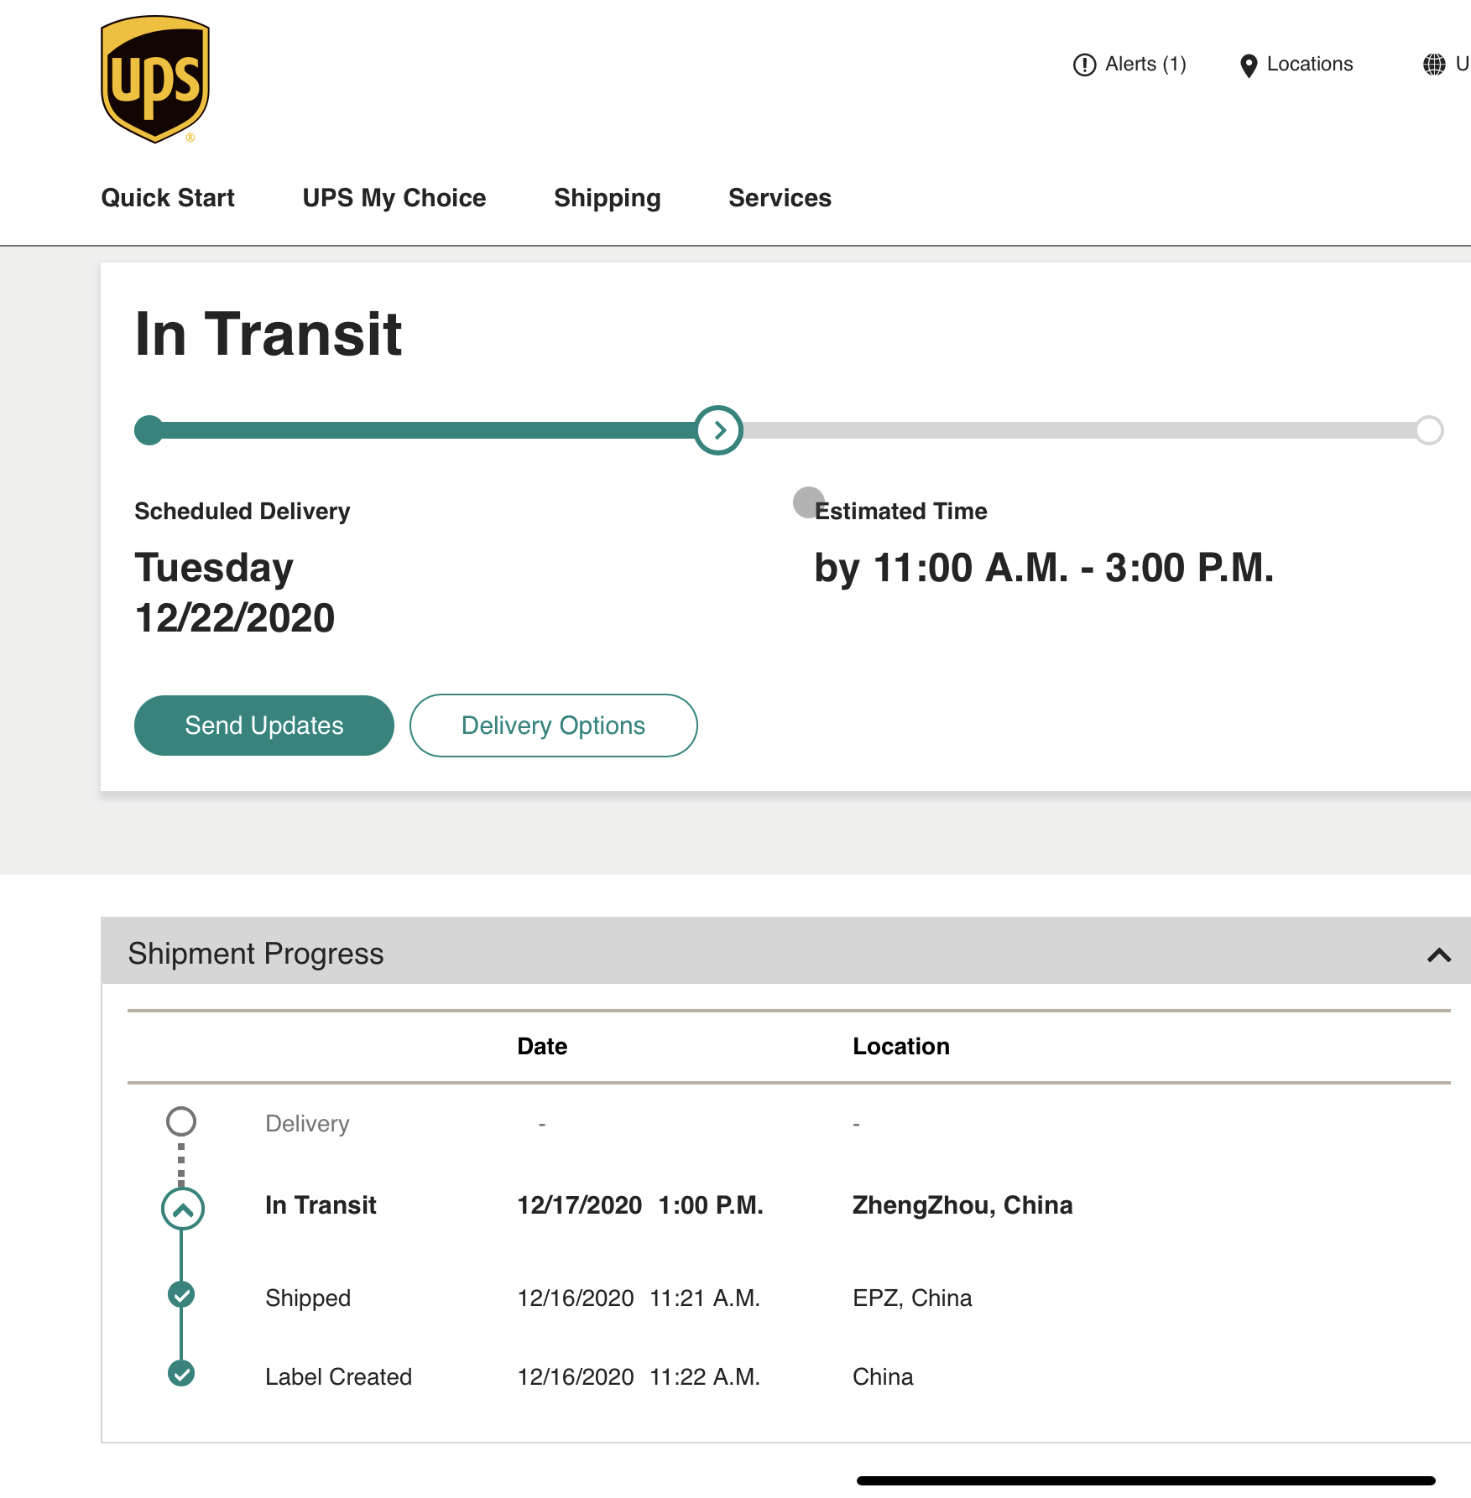Collapse the Shipment Progress section

pyautogui.click(x=1438, y=954)
